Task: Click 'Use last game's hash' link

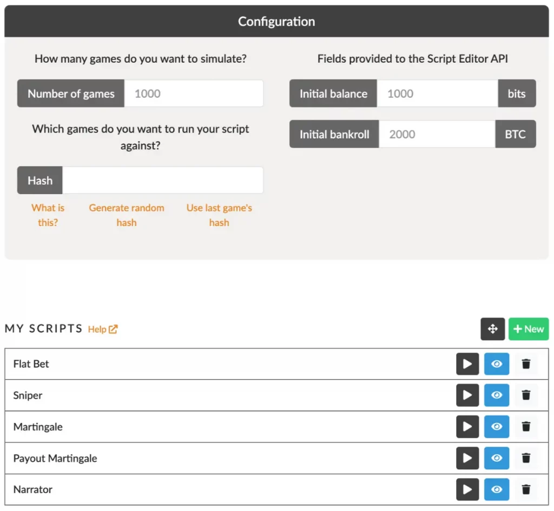Action: pyautogui.click(x=219, y=215)
